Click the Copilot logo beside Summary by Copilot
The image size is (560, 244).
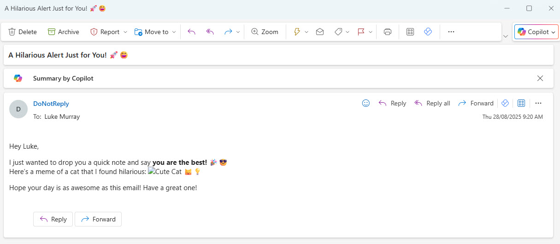(x=18, y=78)
